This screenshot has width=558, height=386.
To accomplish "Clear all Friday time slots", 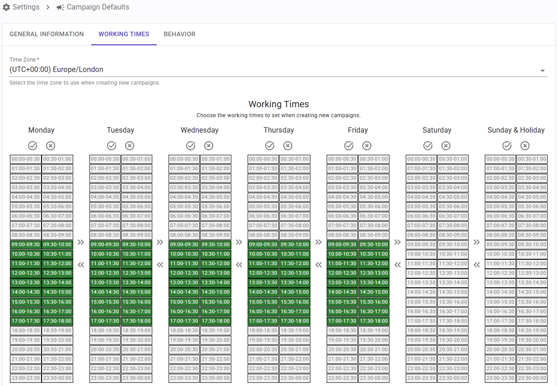I will [367, 146].
